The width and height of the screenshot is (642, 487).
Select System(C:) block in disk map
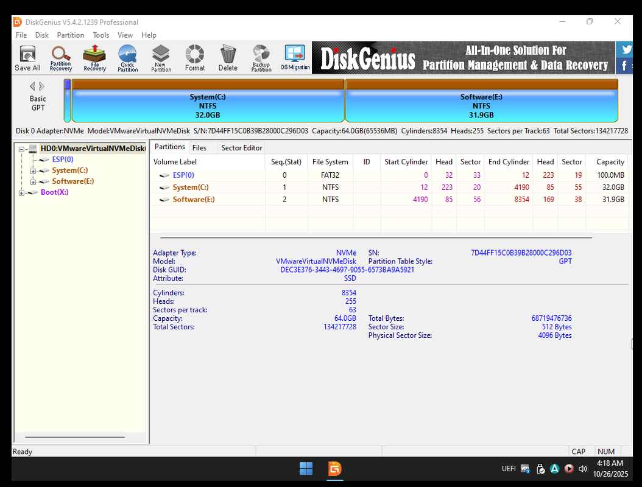[208, 100]
